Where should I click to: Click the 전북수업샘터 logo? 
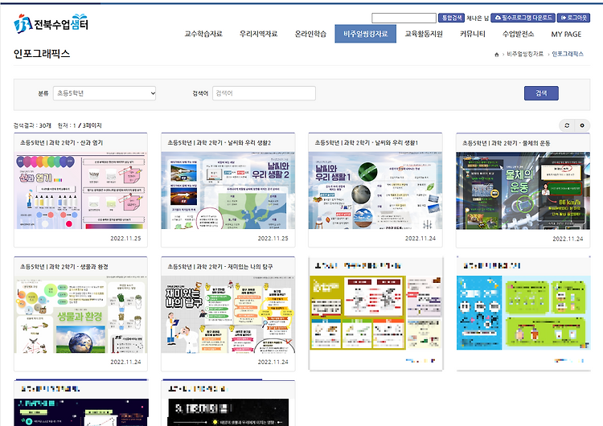tap(51, 24)
